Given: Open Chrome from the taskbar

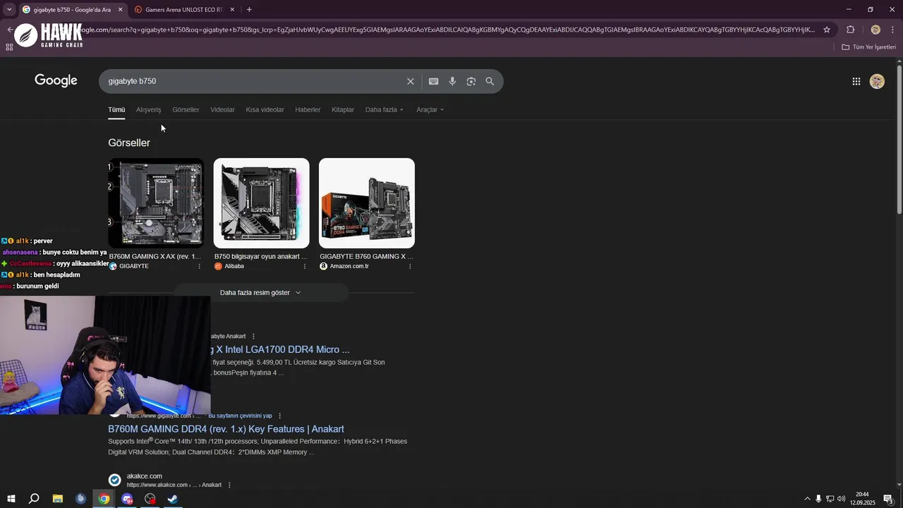Looking at the screenshot, I should [x=104, y=499].
